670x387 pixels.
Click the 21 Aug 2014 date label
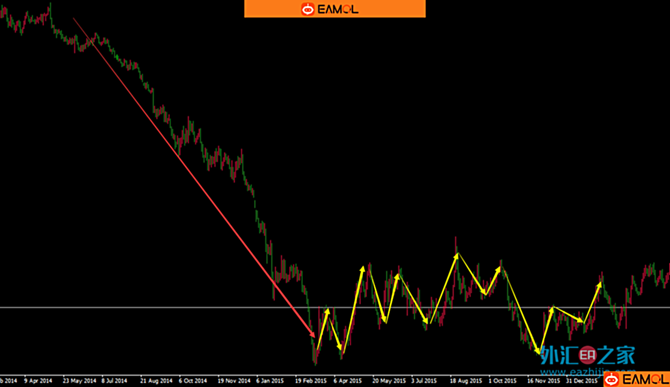click(156, 382)
